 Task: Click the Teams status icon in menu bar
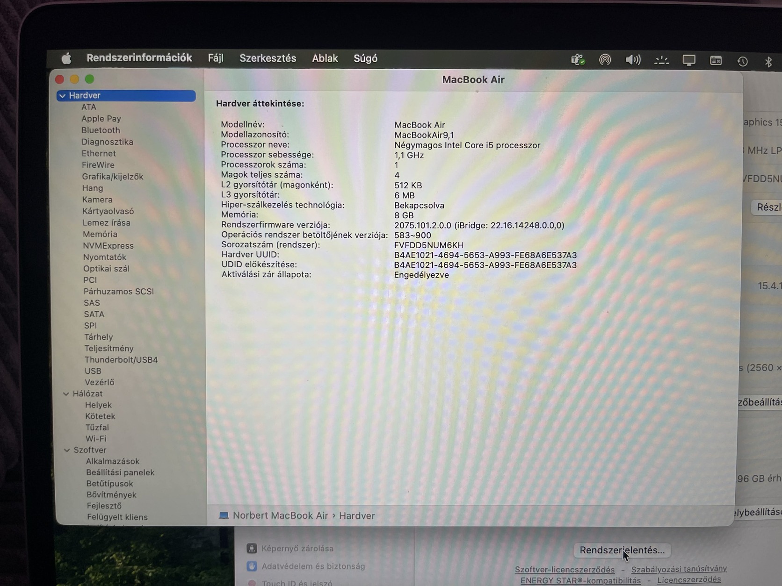click(578, 60)
